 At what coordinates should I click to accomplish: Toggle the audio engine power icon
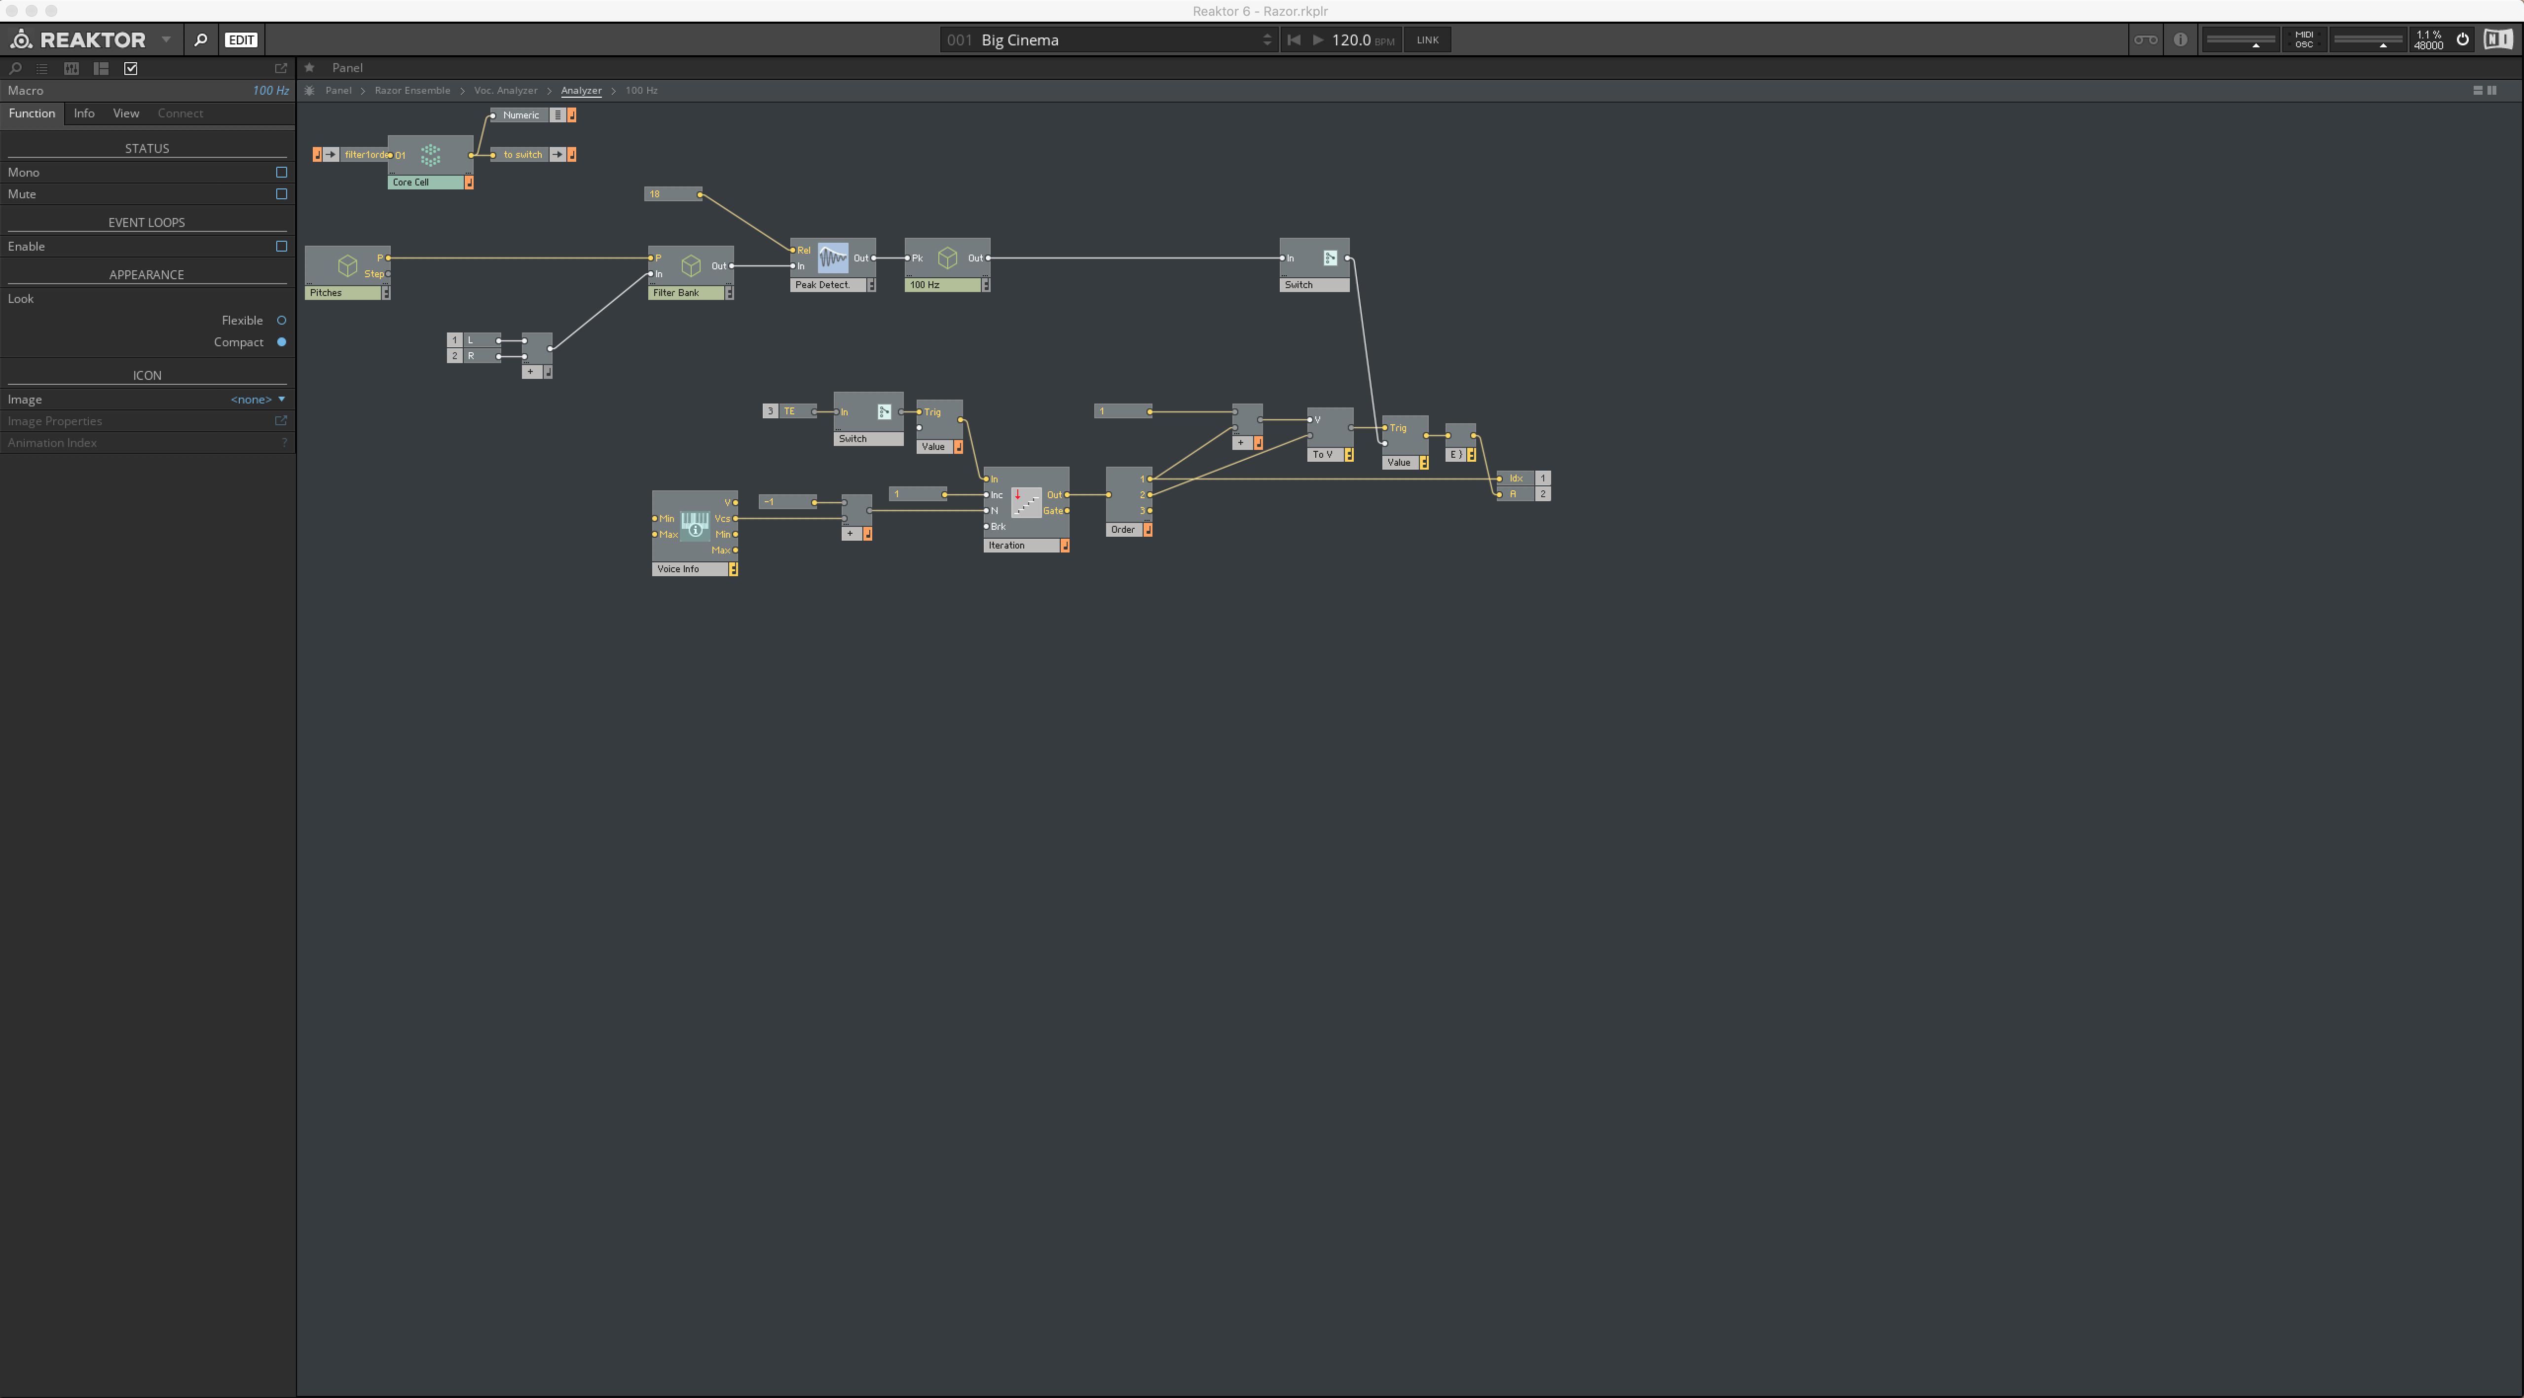point(2462,40)
